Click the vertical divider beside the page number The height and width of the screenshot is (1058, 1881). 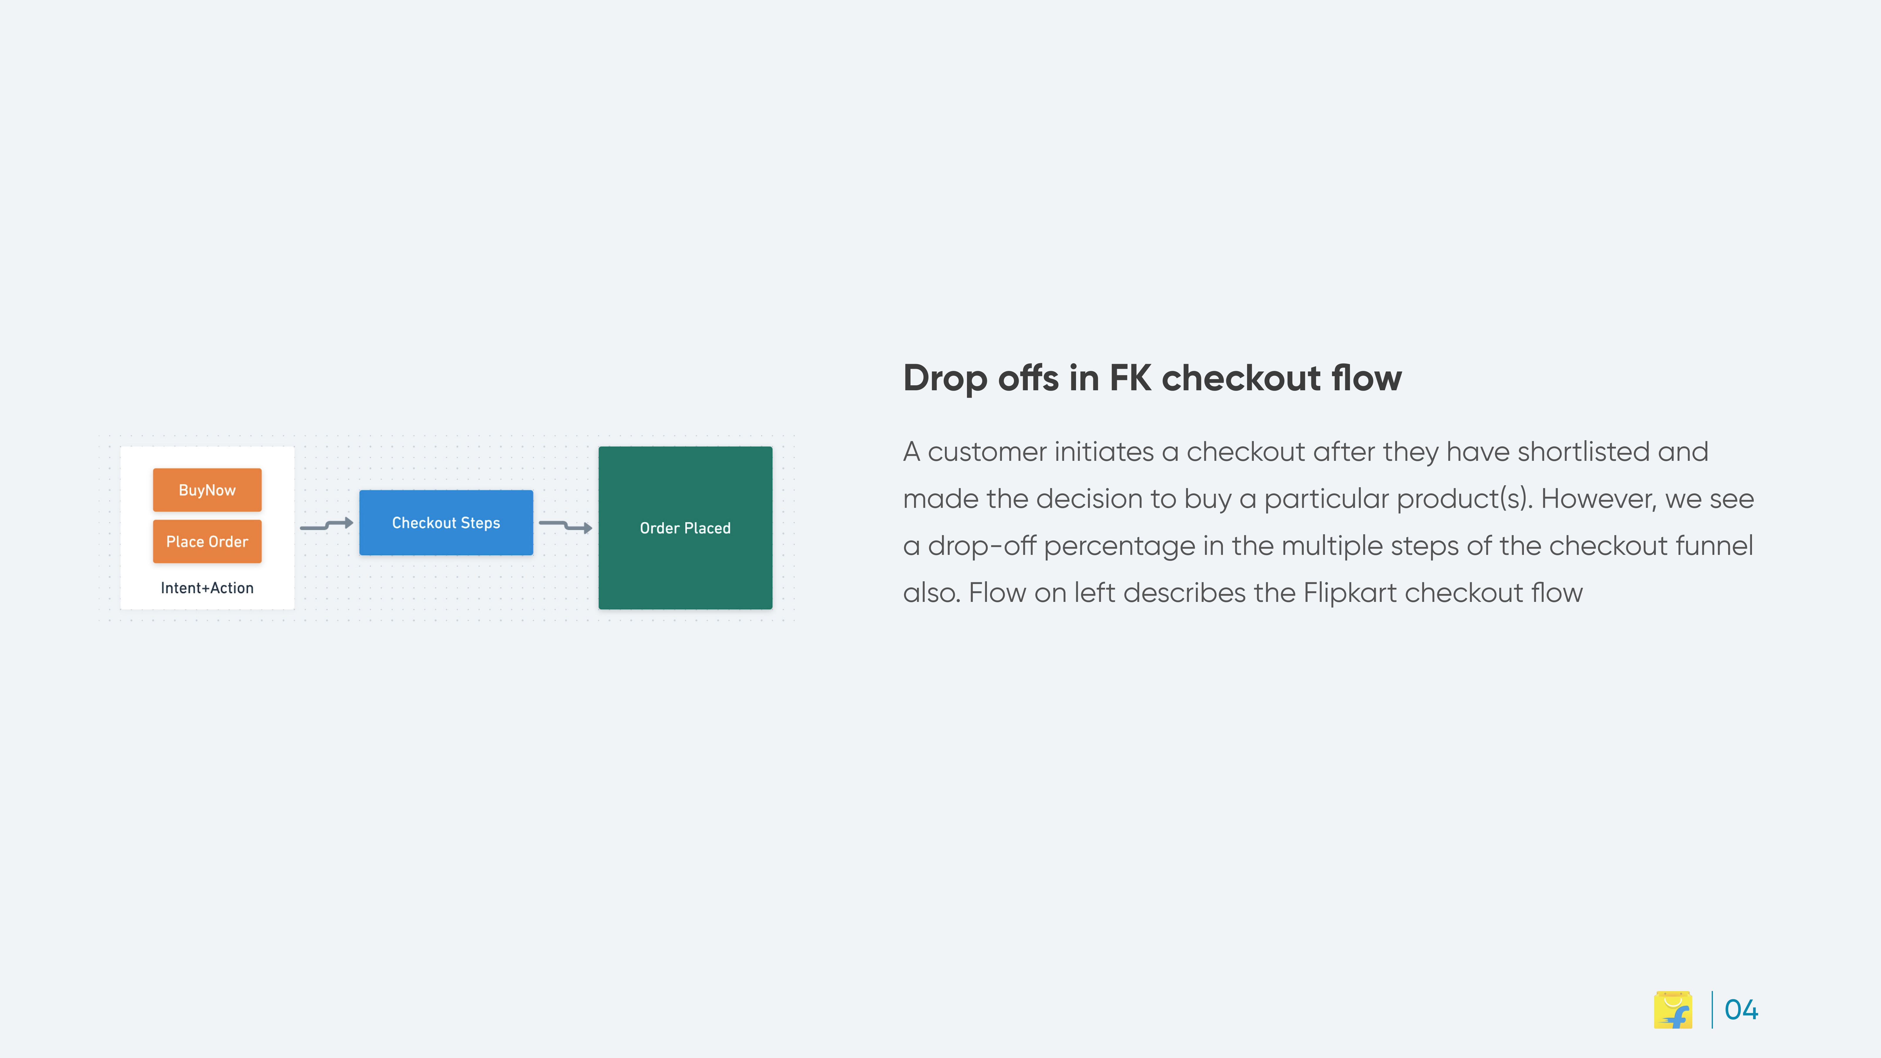pyautogui.click(x=1712, y=1010)
